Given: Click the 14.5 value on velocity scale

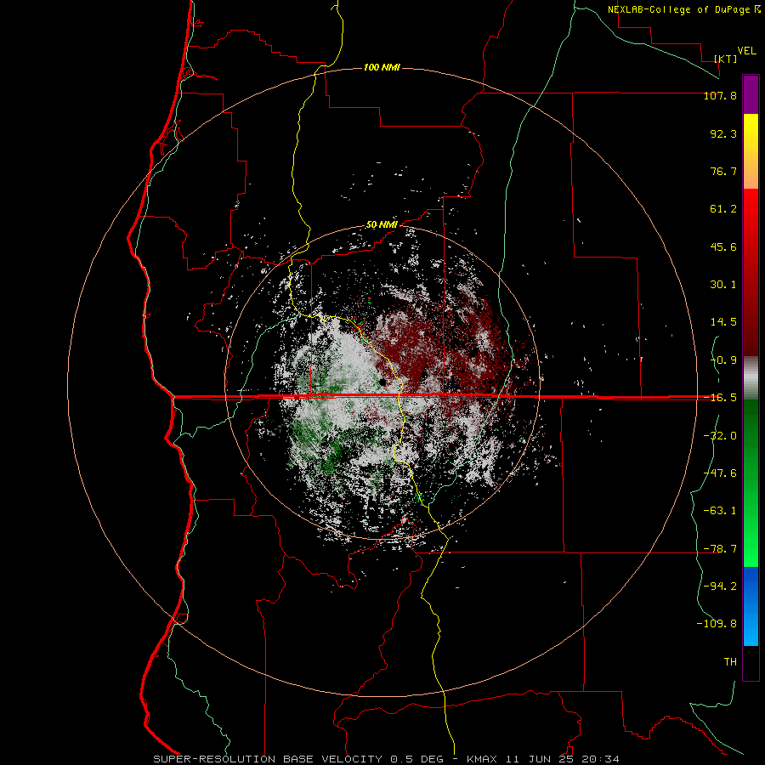Looking at the screenshot, I should point(723,322).
